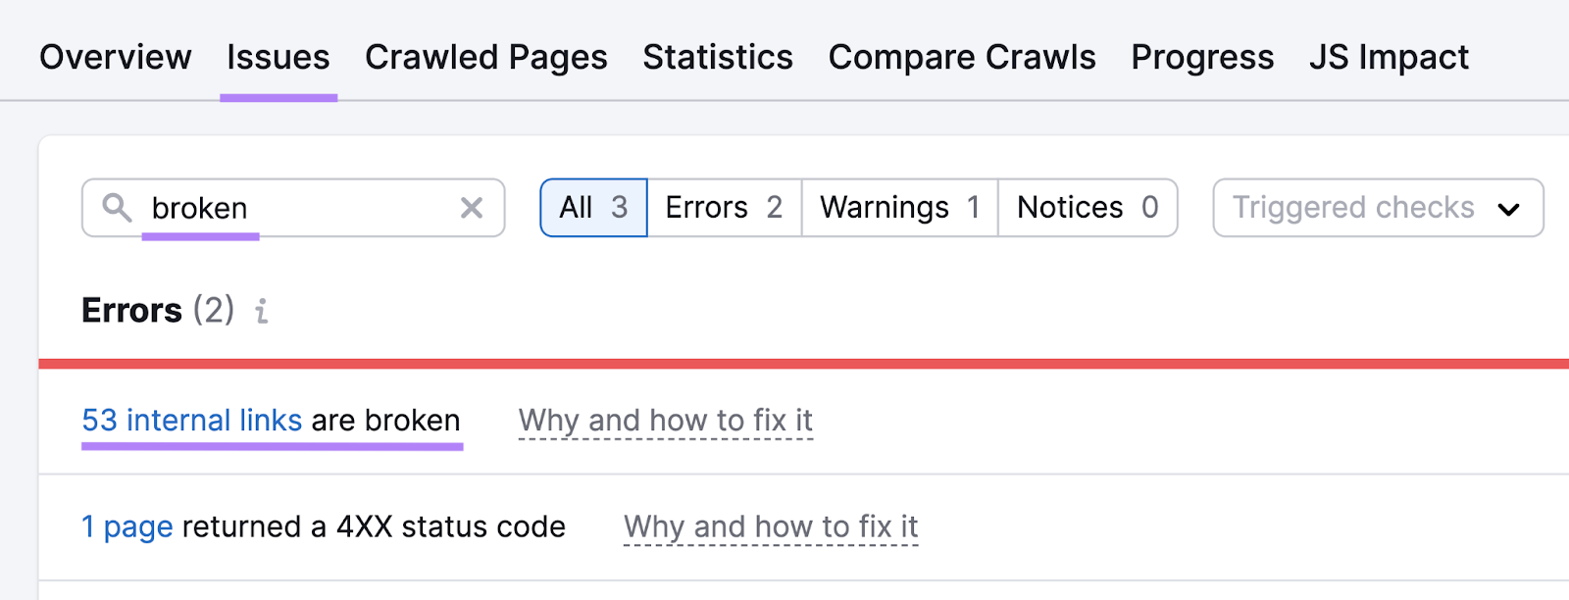This screenshot has height=600, width=1569.
Task: Type in the broken search input field
Action: tap(294, 208)
